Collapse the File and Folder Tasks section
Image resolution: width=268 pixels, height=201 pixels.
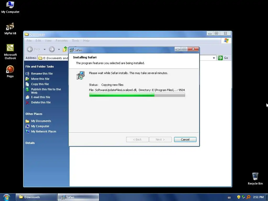(x=40, y=66)
